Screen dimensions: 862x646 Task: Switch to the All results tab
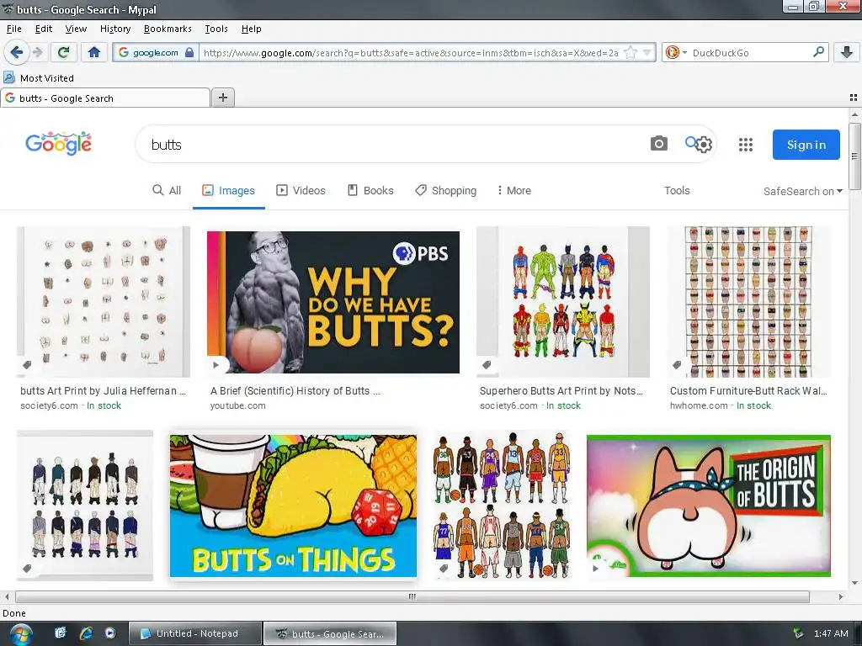click(x=167, y=190)
